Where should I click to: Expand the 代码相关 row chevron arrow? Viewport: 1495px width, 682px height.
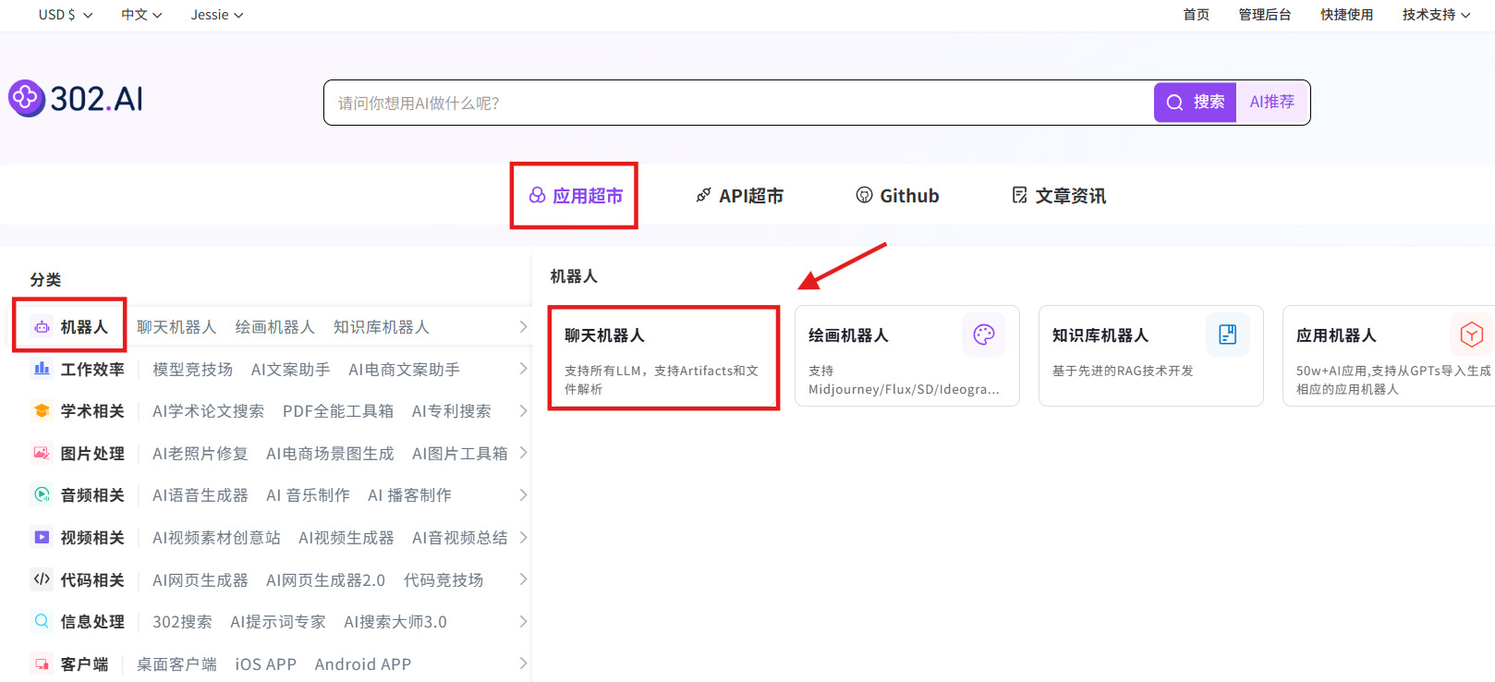point(523,579)
